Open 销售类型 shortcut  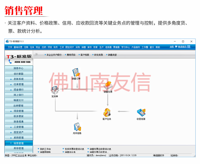[x=112, y=55]
